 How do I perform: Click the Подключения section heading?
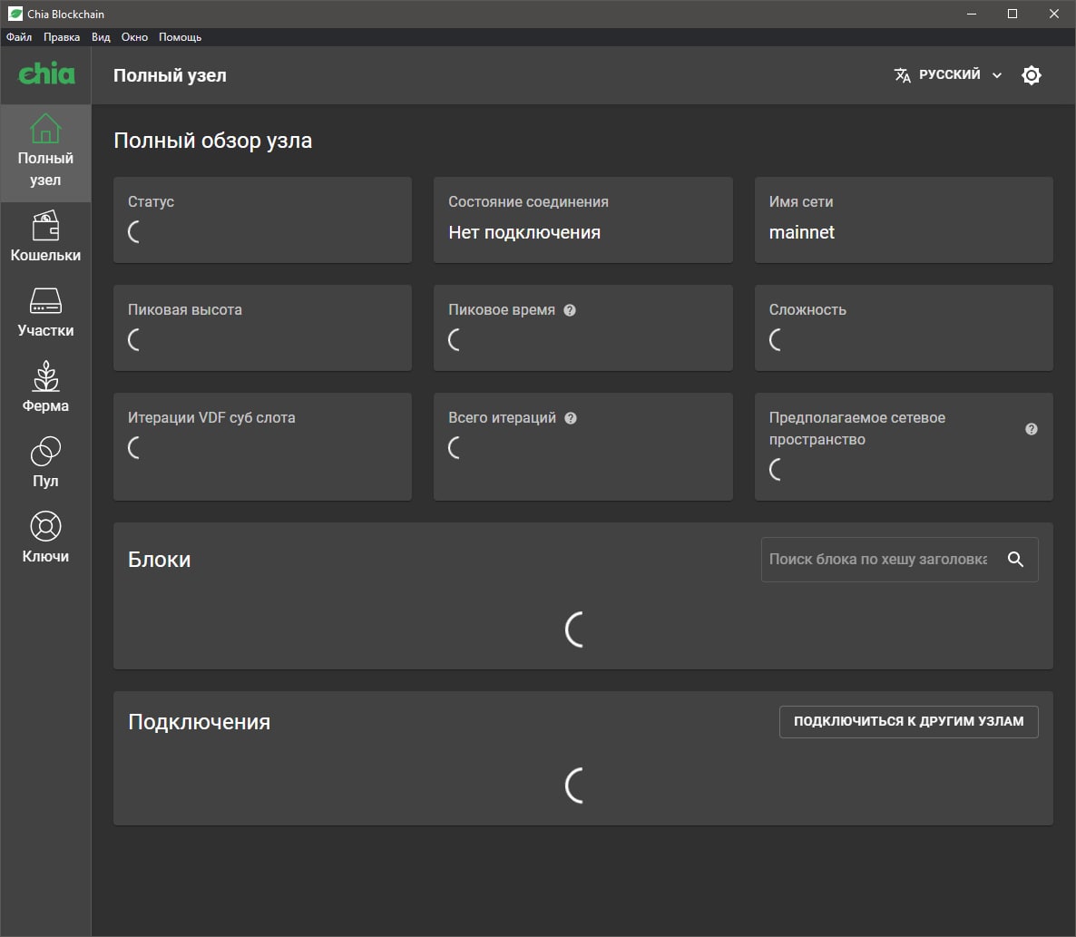coord(199,722)
